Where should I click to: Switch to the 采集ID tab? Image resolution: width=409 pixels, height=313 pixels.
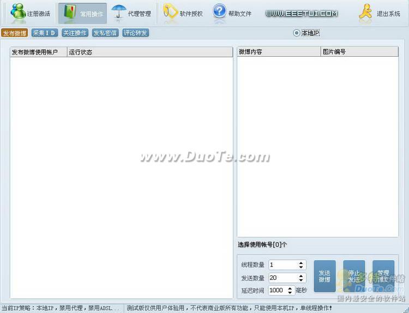(44, 33)
